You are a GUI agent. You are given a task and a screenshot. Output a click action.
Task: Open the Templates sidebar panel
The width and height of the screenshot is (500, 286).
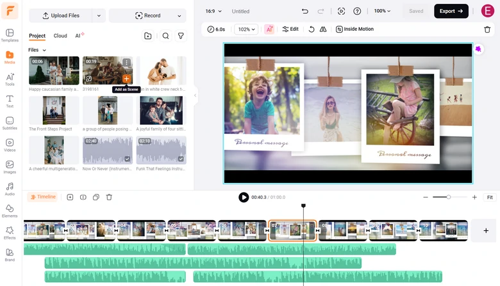click(10, 35)
